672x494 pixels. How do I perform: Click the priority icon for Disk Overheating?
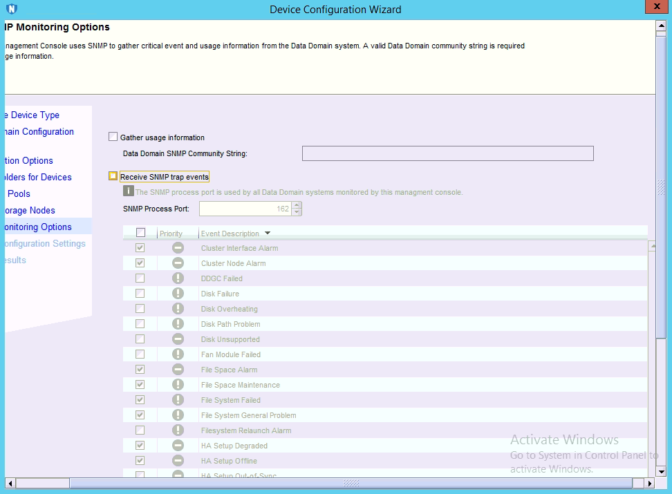click(178, 309)
